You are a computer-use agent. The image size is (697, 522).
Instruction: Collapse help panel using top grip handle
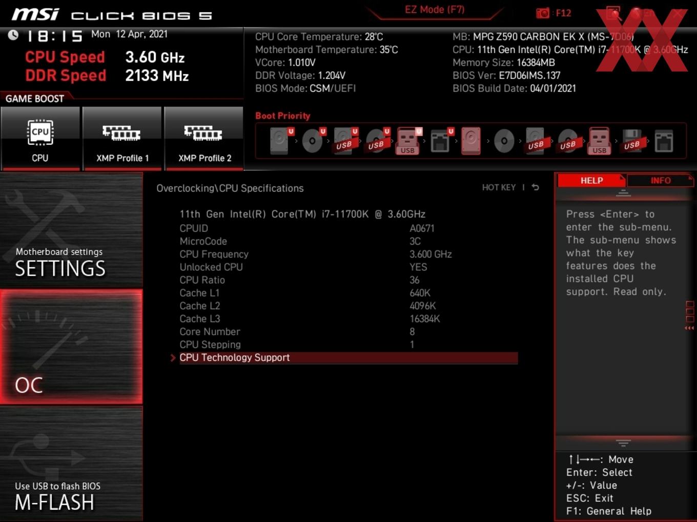point(623,193)
